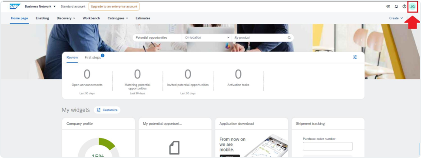Viewport: 421px width, 158px height.
Task: Click the document icon in My potential opportunities widget
Action: pyautogui.click(x=174, y=148)
